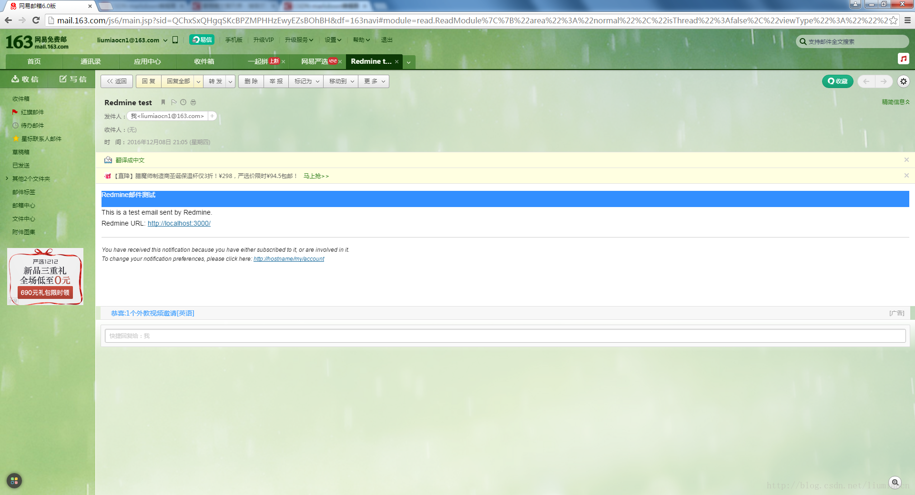Viewport: 915px width, 495px height.
Task: Flag the Redmine test email
Action: pyautogui.click(x=174, y=102)
